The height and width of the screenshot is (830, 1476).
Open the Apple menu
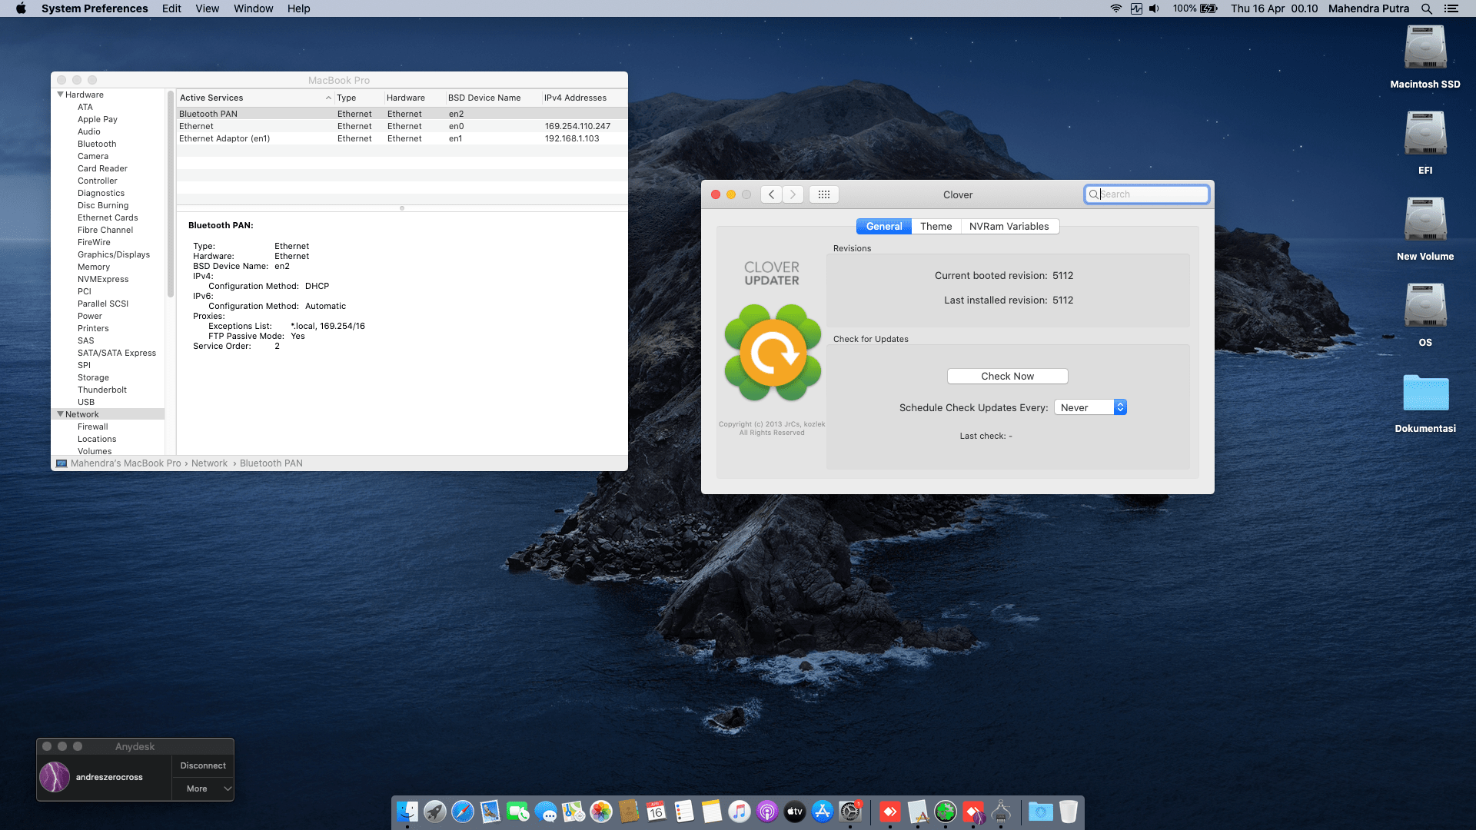21,8
